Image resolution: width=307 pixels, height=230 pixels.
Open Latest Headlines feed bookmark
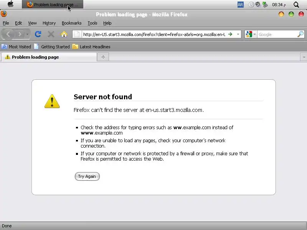[x=91, y=47]
